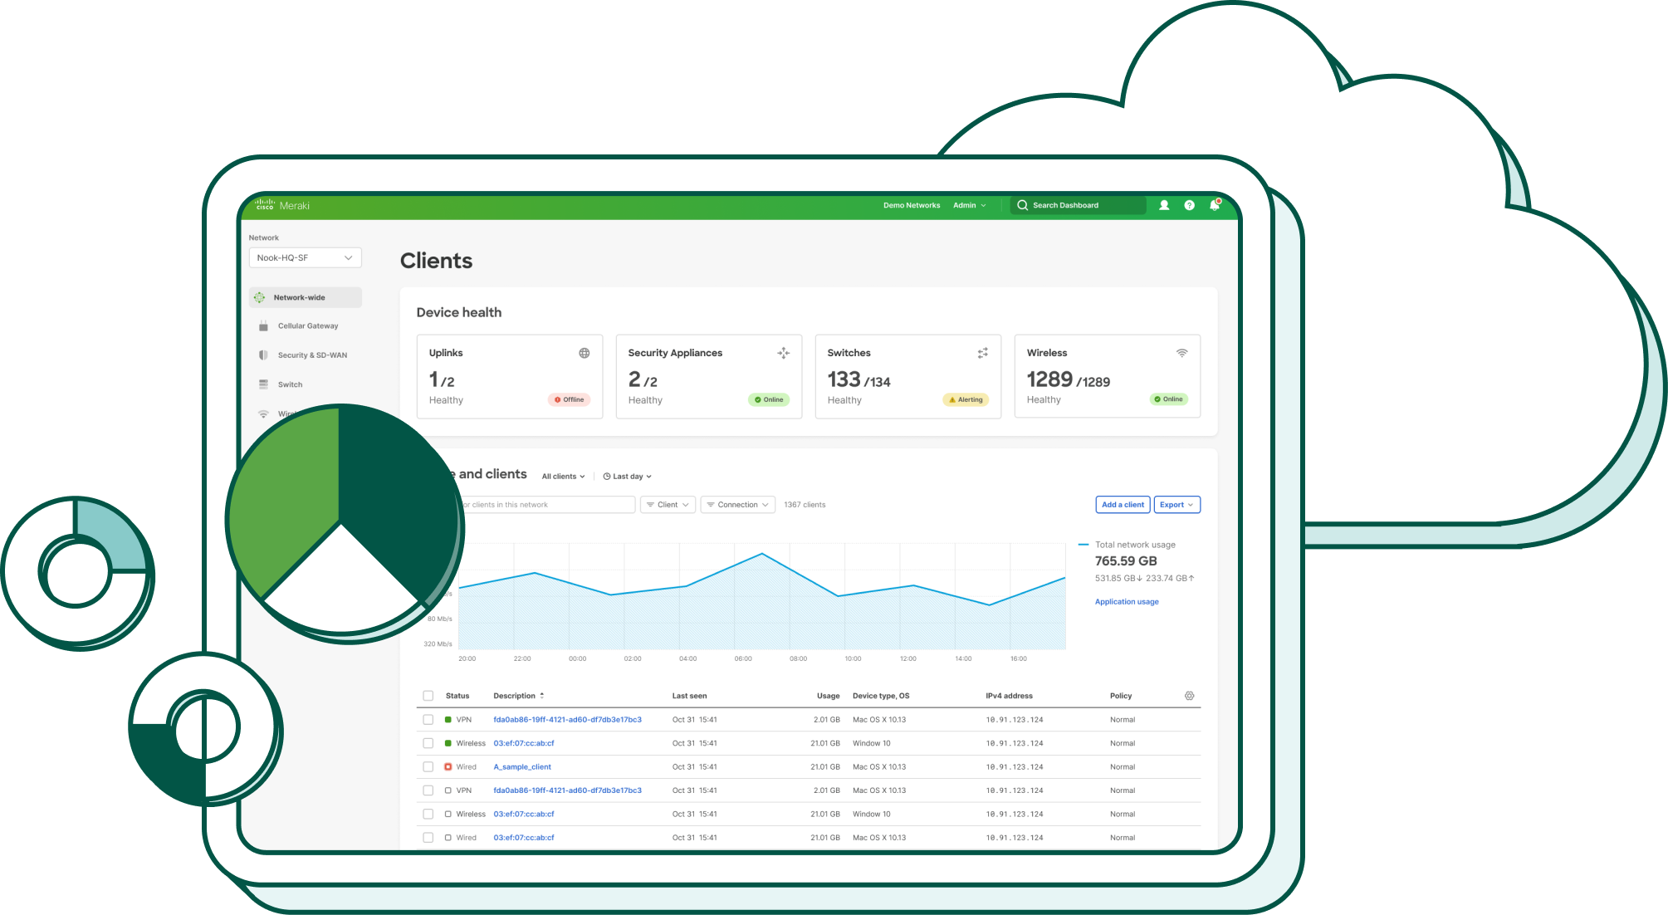Click the help question mark icon
The height and width of the screenshot is (915, 1668).
(x=1189, y=205)
